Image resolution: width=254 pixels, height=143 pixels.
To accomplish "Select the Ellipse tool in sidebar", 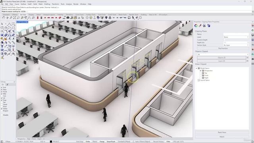I will pos(6,28).
